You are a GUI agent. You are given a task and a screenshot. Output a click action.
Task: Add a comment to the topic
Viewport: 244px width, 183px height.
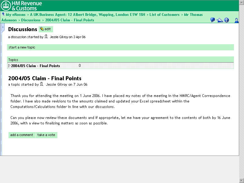coord(22,135)
